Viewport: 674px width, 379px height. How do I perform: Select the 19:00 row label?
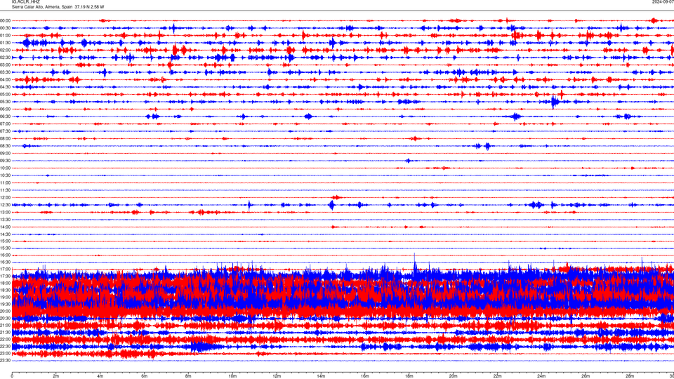pos(5,297)
